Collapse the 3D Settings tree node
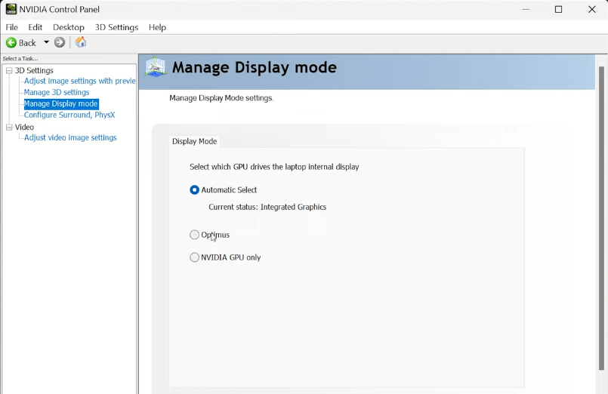This screenshot has height=394, width=608. point(9,71)
